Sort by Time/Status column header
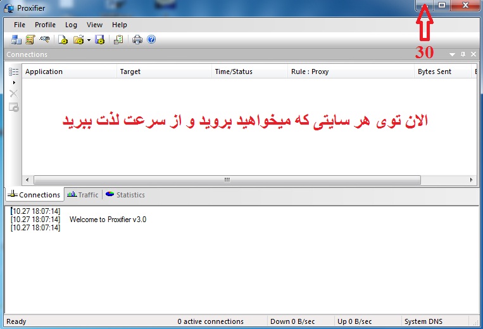This screenshot has height=329, width=483. point(249,71)
